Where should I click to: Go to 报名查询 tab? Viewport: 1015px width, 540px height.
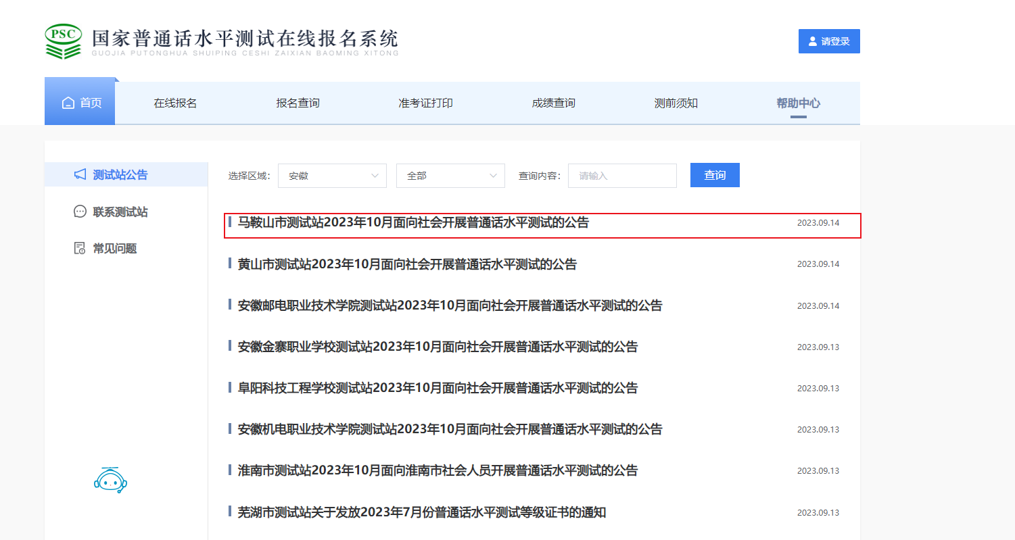point(298,103)
